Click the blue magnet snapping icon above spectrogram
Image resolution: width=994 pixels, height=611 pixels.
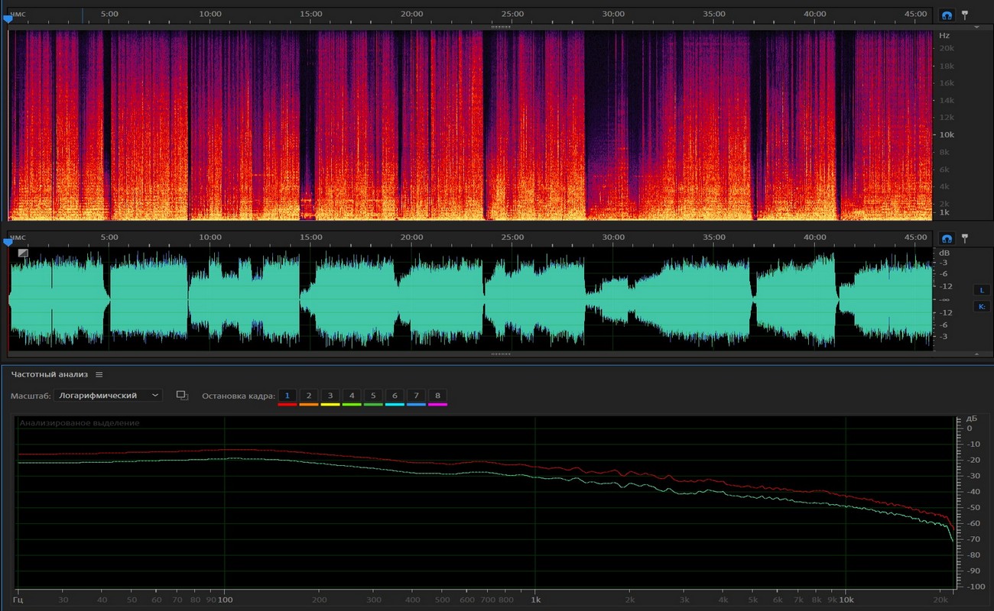(947, 15)
